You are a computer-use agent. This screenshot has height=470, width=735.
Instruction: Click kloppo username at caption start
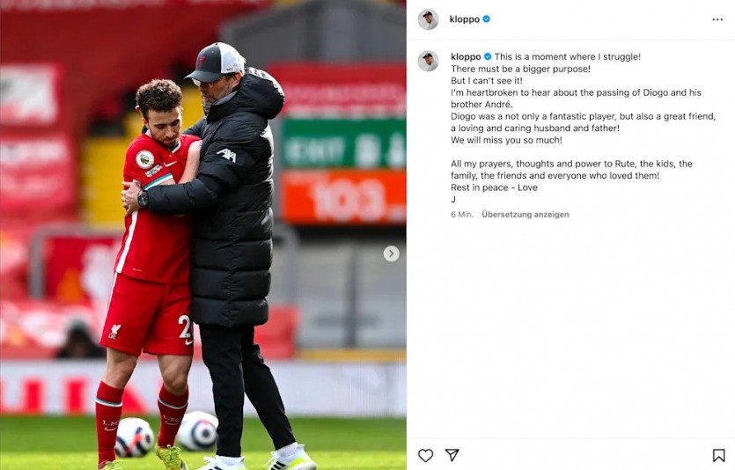466,56
